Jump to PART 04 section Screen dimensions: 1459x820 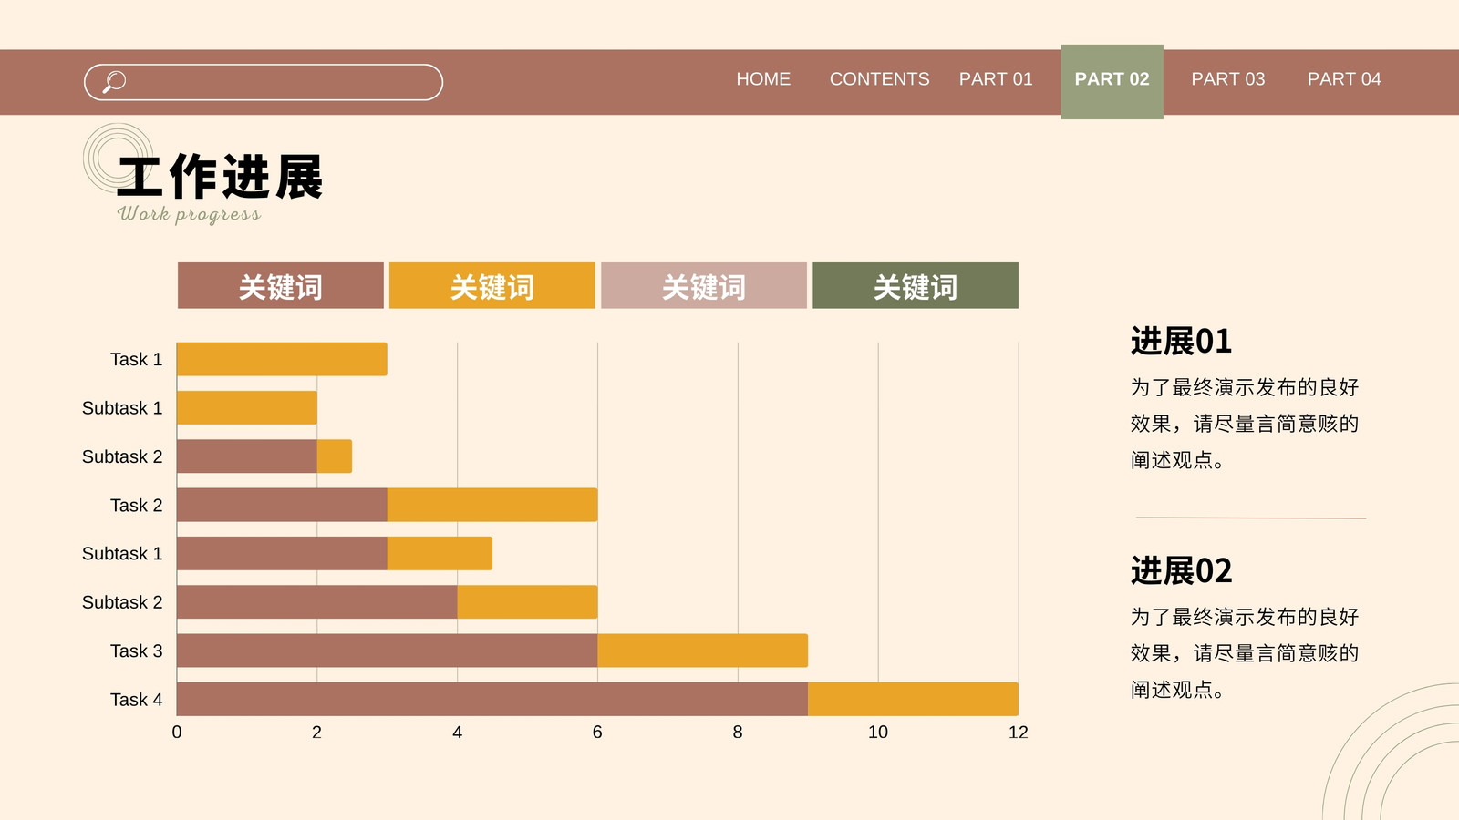click(1344, 79)
